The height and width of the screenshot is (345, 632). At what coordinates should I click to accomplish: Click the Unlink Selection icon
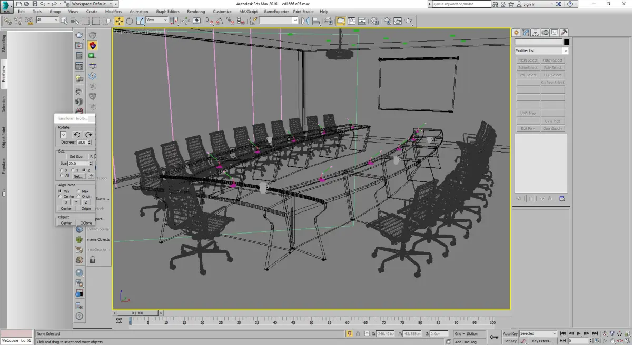(x=18, y=21)
